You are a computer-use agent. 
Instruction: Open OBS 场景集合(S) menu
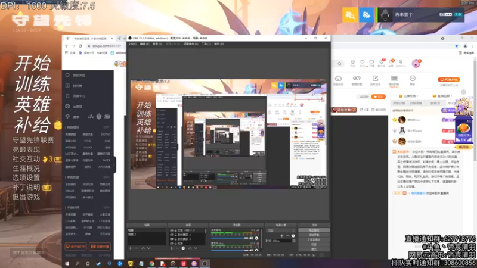[191, 44]
